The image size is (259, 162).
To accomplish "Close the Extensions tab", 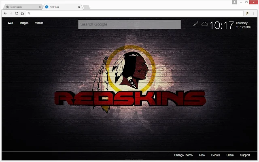I will (x=40, y=7).
